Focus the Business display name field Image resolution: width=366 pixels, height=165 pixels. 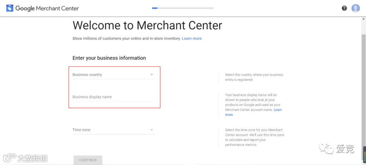(114, 97)
